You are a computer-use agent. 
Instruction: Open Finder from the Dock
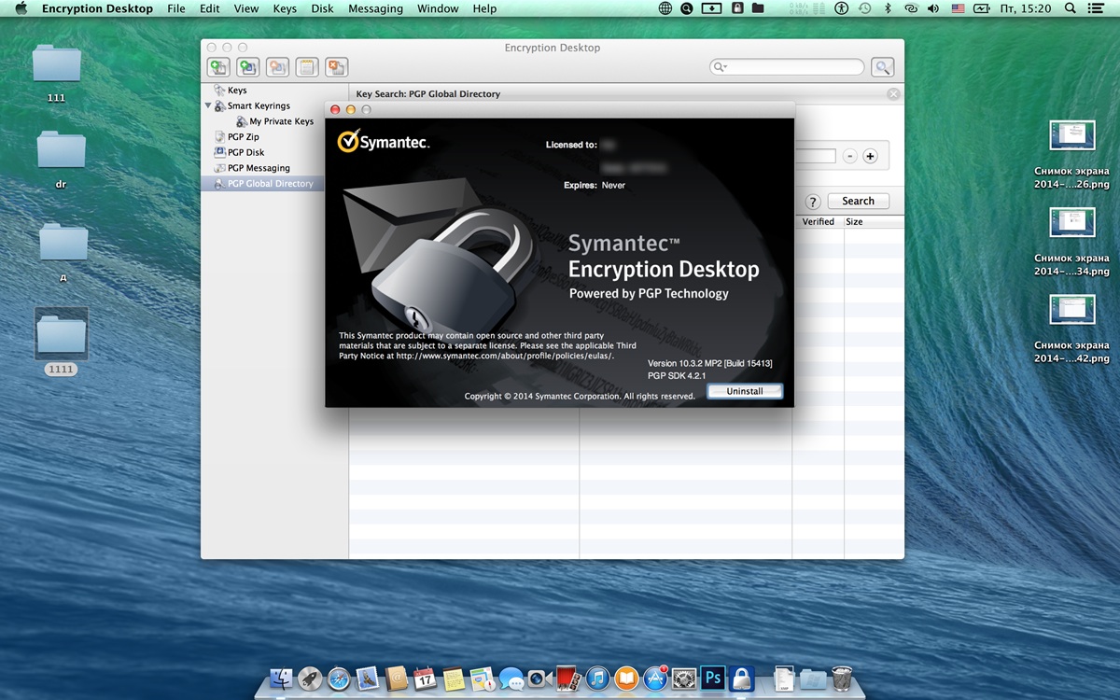pyautogui.click(x=281, y=679)
